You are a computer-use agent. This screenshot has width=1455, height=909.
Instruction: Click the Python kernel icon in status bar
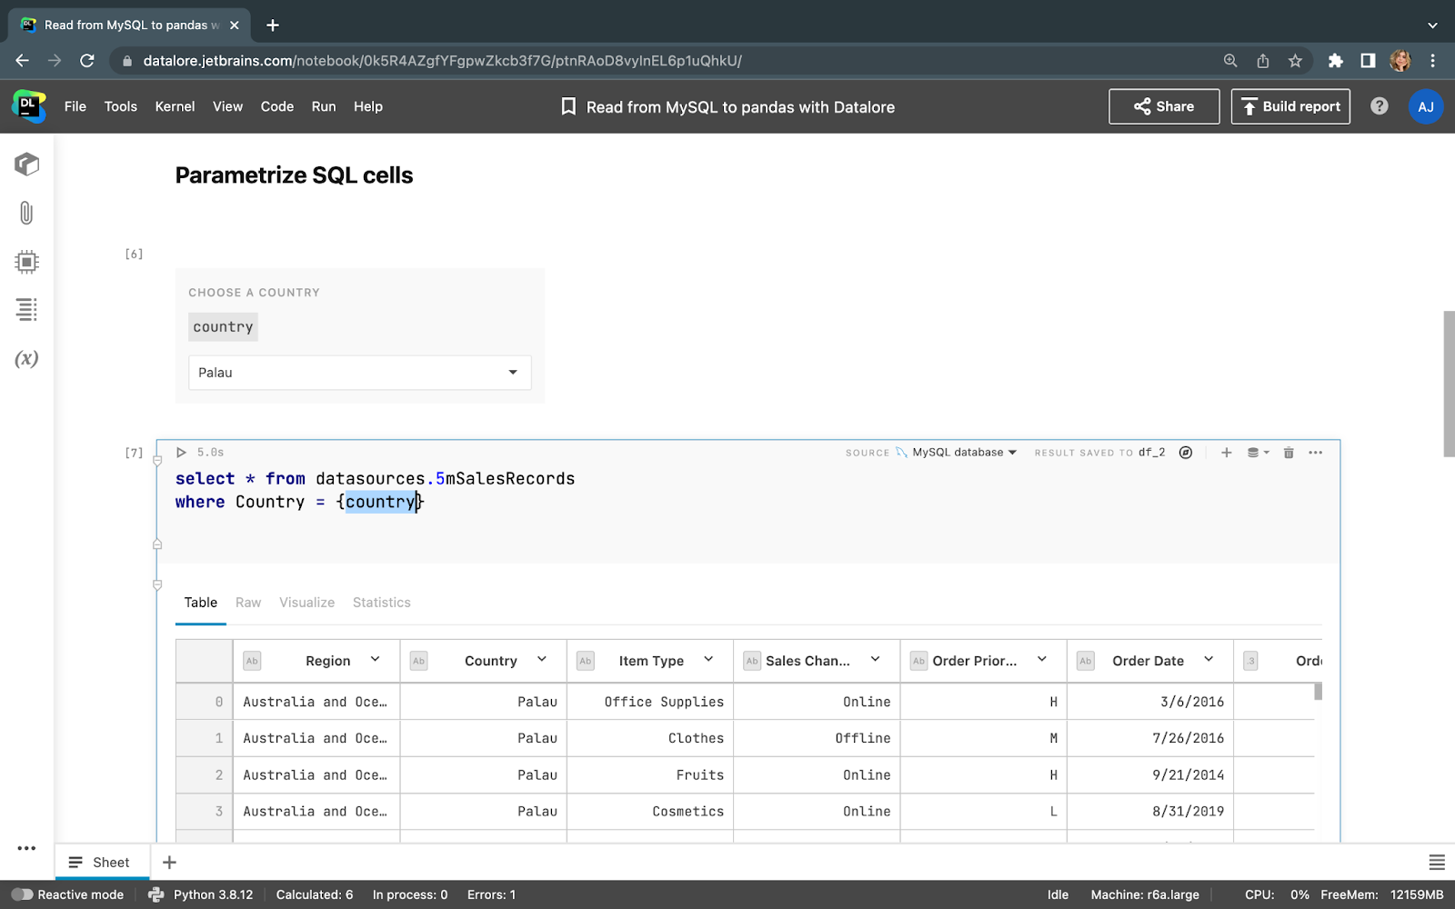(x=156, y=894)
